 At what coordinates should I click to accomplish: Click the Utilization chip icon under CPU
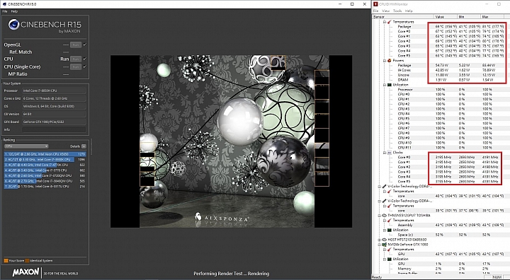point(389,84)
